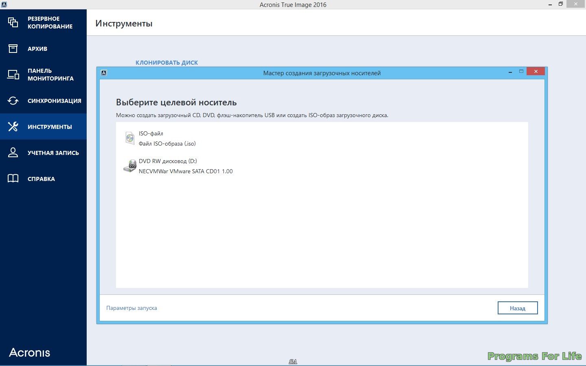Open СИНХРОНИЗАЦИЯ section

click(x=43, y=100)
